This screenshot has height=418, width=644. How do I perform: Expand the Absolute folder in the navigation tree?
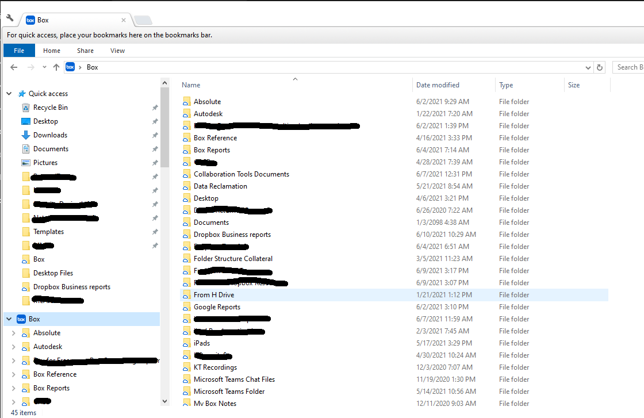pyautogui.click(x=13, y=332)
